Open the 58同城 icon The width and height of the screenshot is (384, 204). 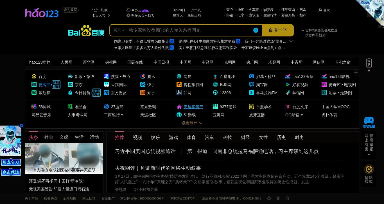34,106
